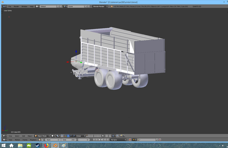Click the current frame slider field
The width and height of the screenshot is (228, 148).
coord(84,140)
